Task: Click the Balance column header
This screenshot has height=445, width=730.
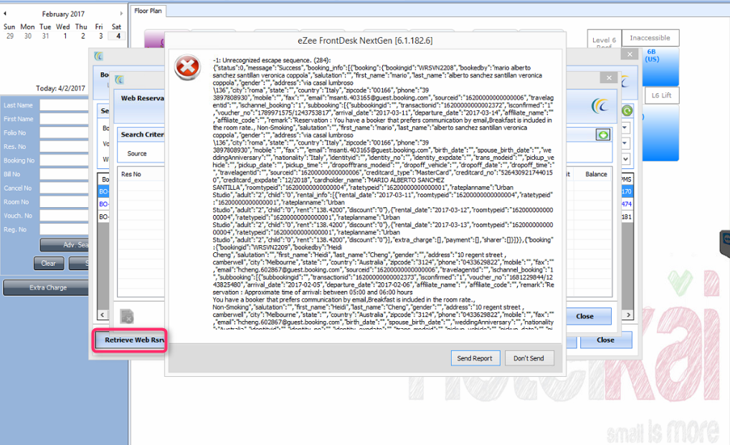Action: (x=596, y=174)
